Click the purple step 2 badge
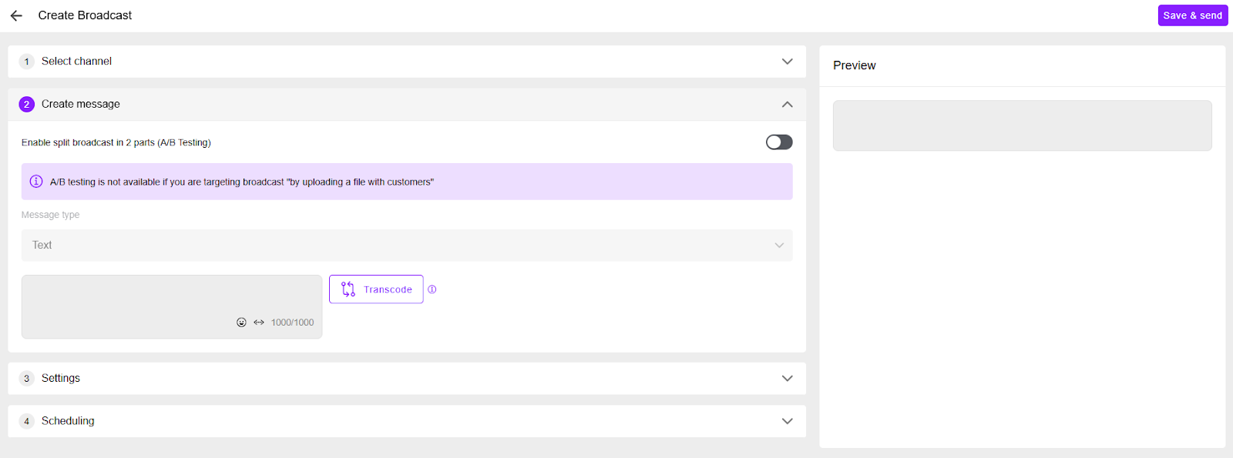Image resolution: width=1233 pixels, height=458 pixels. (27, 104)
